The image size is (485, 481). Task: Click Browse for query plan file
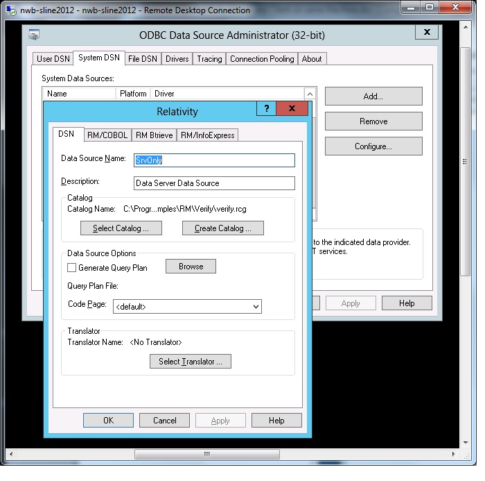click(x=191, y=267)
